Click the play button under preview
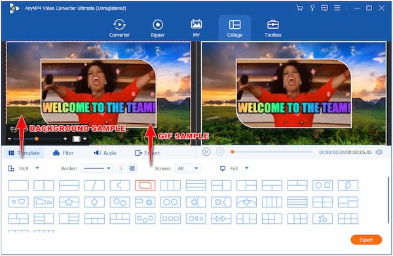This screenshot has height=256, width=393. 206,152
